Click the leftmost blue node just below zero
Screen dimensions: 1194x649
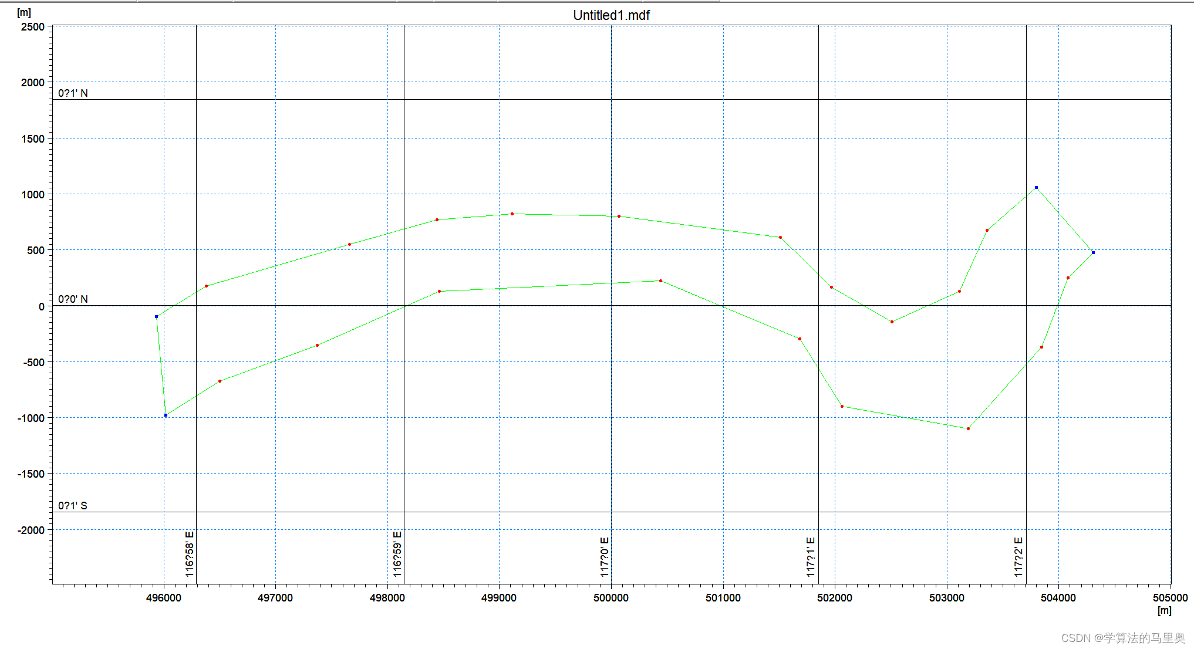[x=156, y=317]
